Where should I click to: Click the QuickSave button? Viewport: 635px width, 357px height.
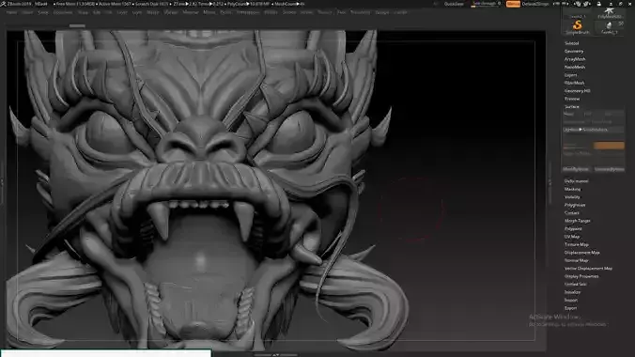[x=454, y=4]
